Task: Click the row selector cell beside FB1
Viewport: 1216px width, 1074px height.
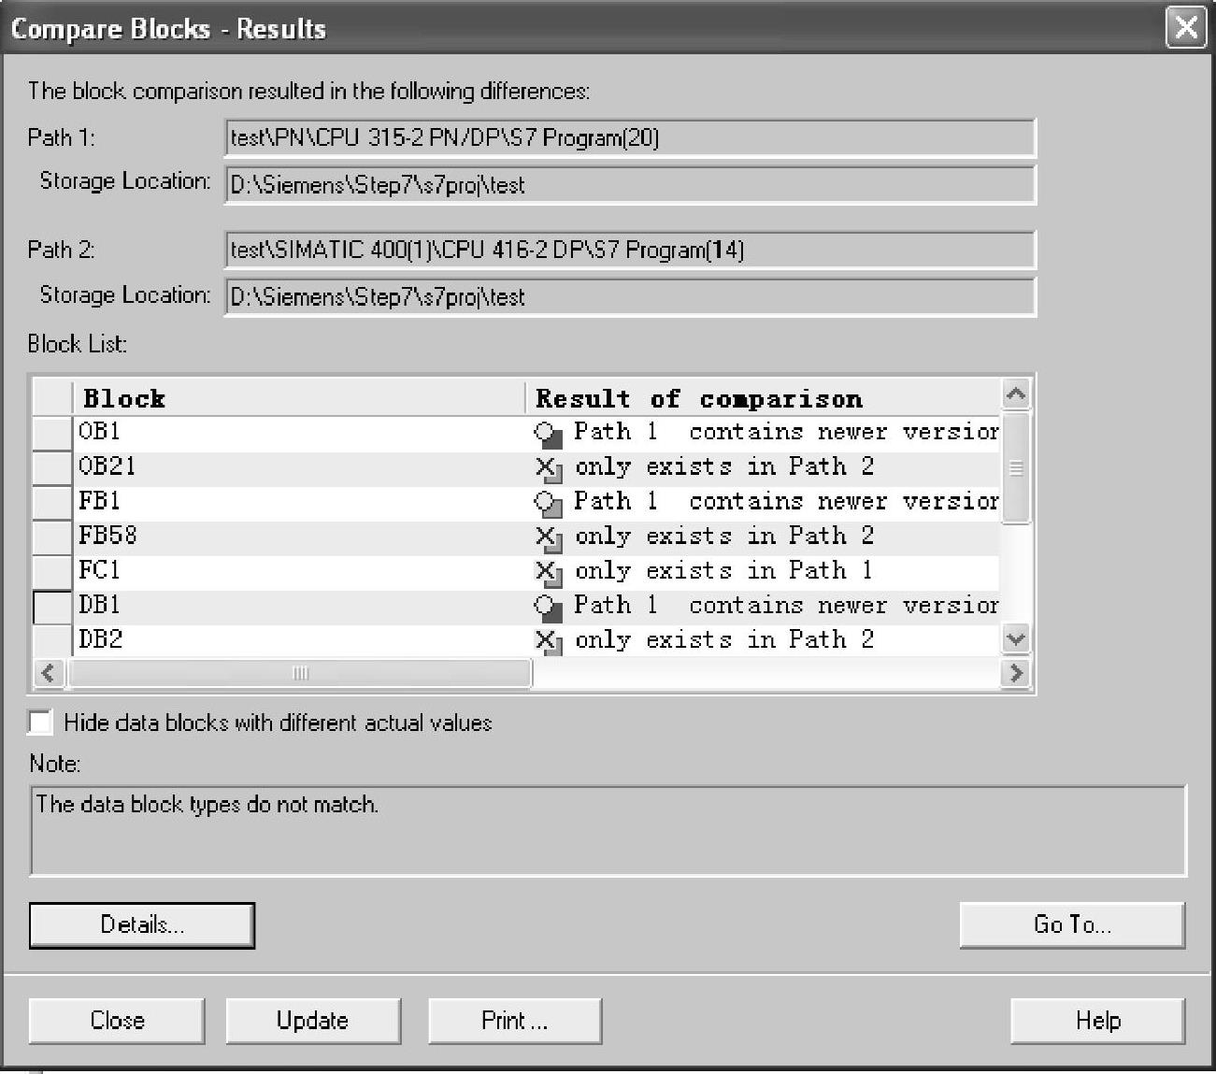Action: point(52,503)
